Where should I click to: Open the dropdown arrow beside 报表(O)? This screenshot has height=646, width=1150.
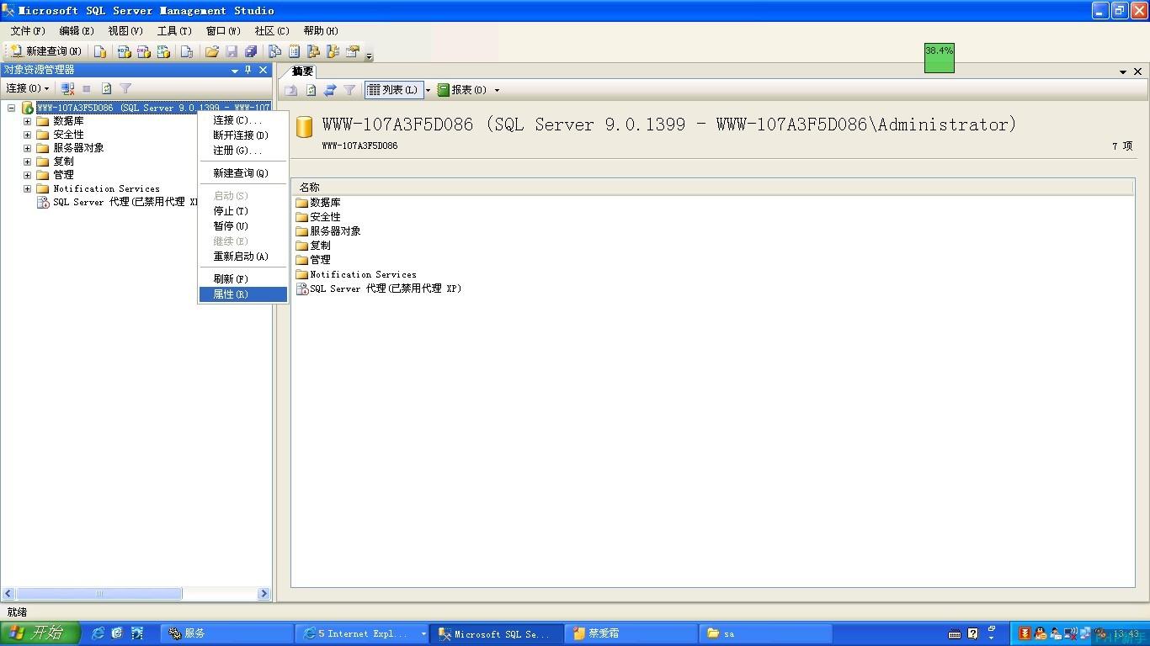click(497, 90)
